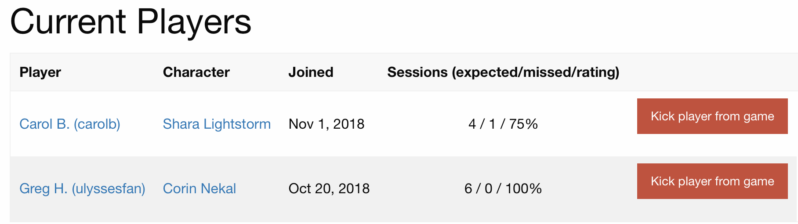Click the Character column header

(196, 72)
